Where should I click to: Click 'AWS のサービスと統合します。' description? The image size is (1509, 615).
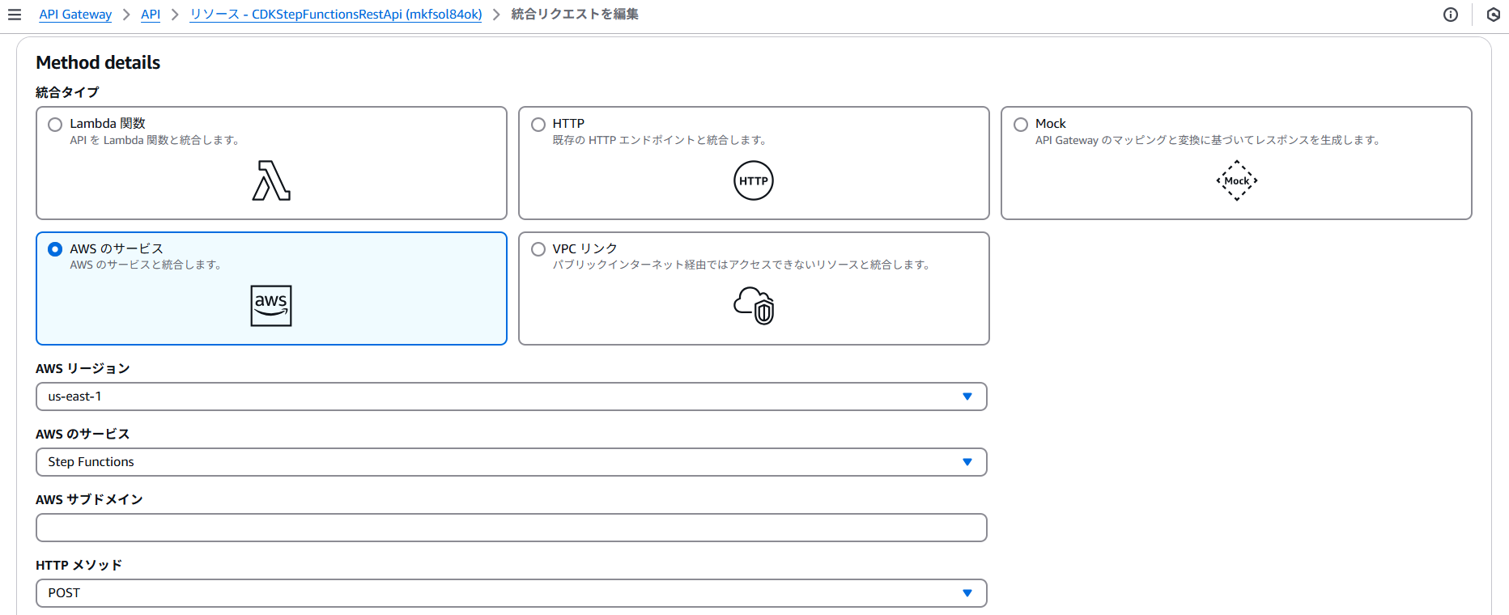(x=146, y=265)
